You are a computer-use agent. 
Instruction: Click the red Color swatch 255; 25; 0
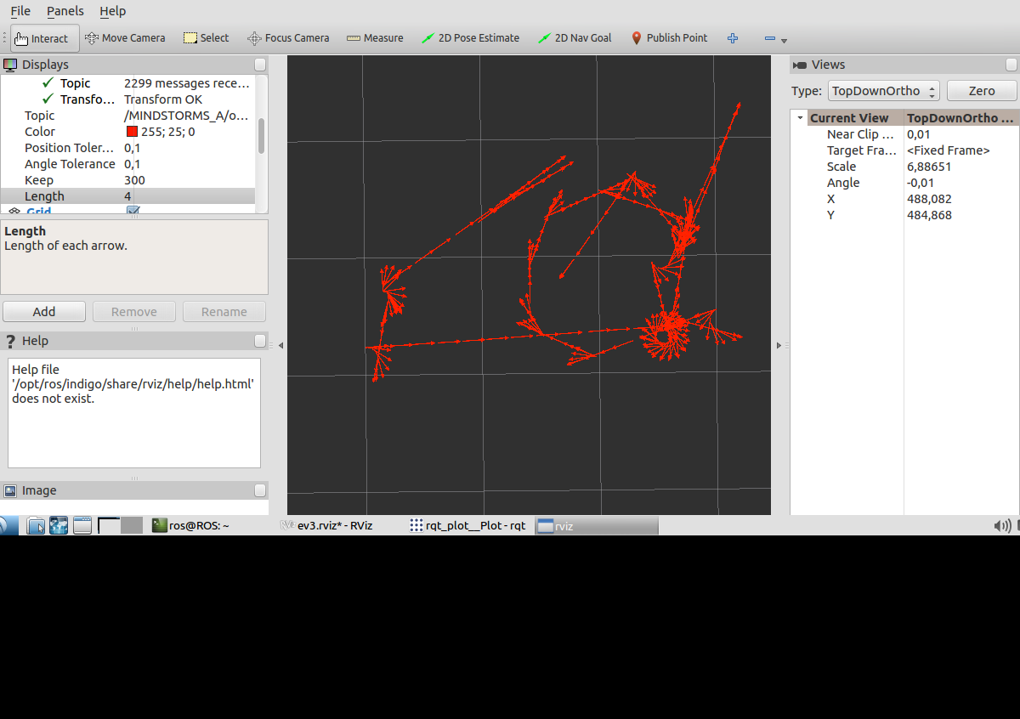pos(132,132)
